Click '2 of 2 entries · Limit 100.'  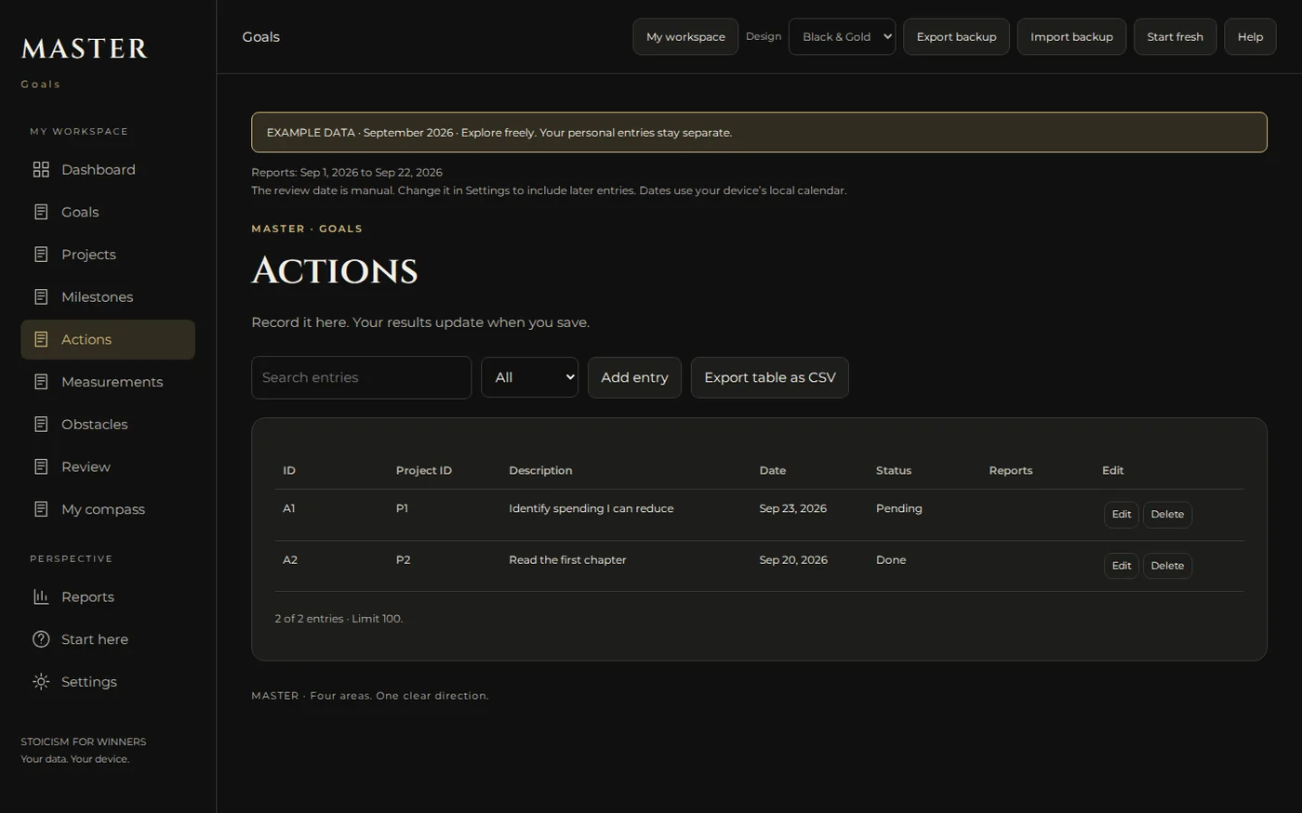pyautogui.click(x=339, y=619)
